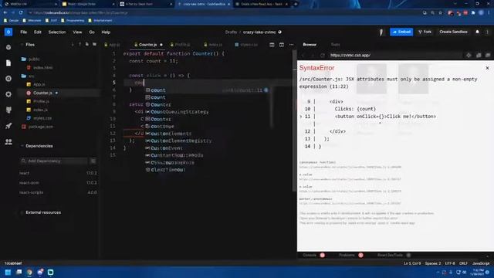Close the SyntaxError overlay
This screenshot has width=494, height=278.
tap(487, 68)
